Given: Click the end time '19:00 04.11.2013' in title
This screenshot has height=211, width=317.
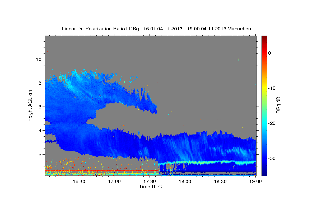Looking at the screenshot, I should [207, 29].
